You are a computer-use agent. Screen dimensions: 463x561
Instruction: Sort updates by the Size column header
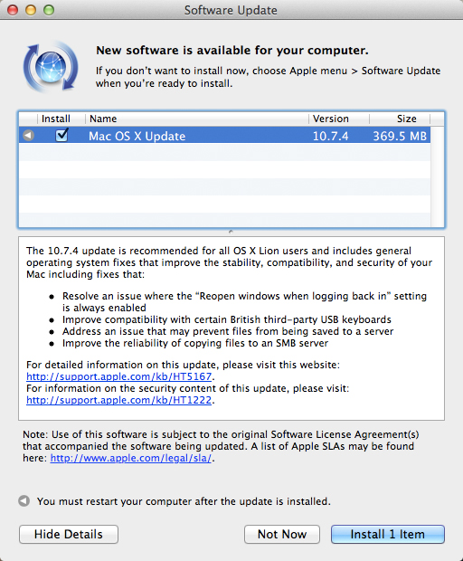tap(400, 119)
